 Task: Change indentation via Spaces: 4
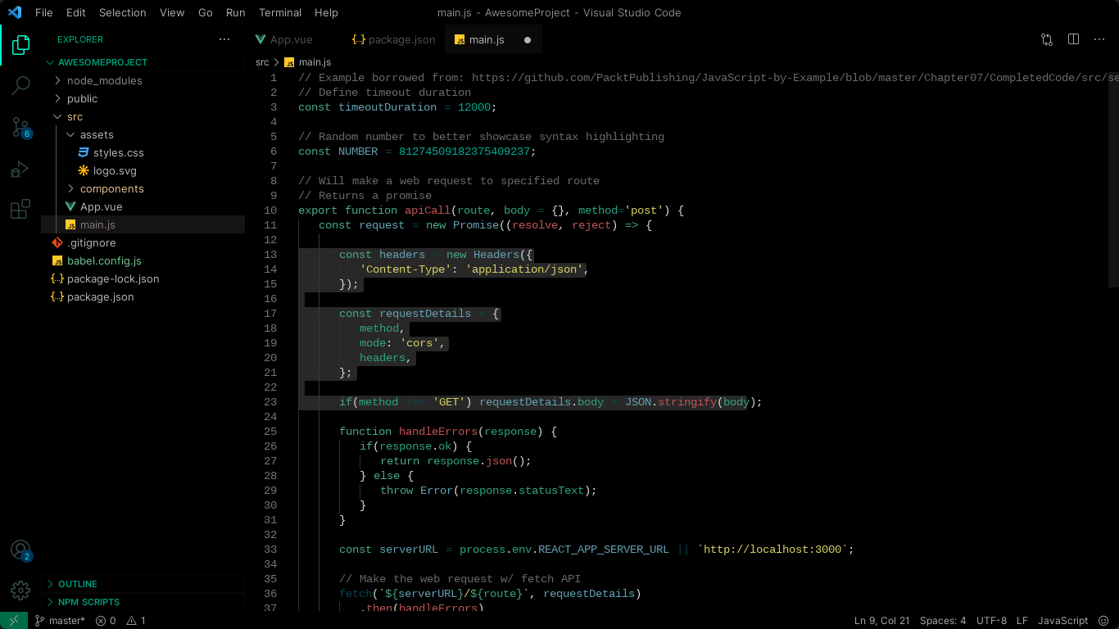(x=943, y=621)
